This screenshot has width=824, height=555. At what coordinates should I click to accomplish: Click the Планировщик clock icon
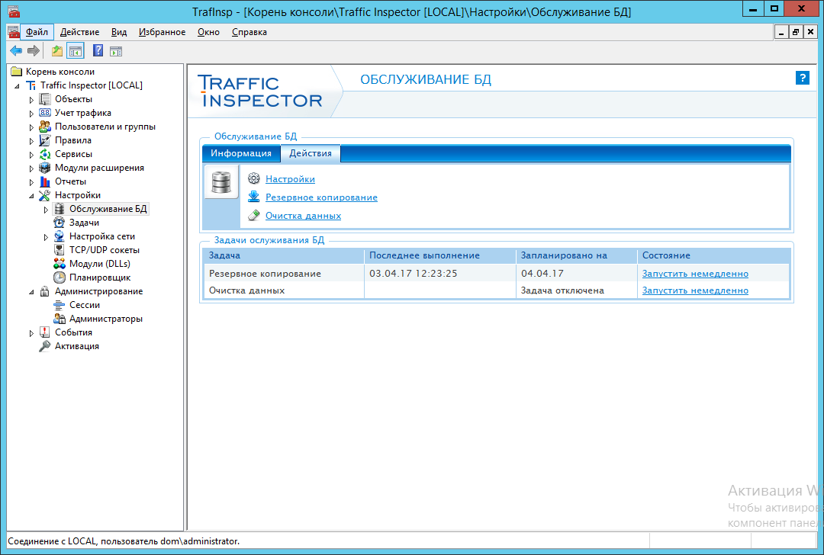tap(60, 277)
